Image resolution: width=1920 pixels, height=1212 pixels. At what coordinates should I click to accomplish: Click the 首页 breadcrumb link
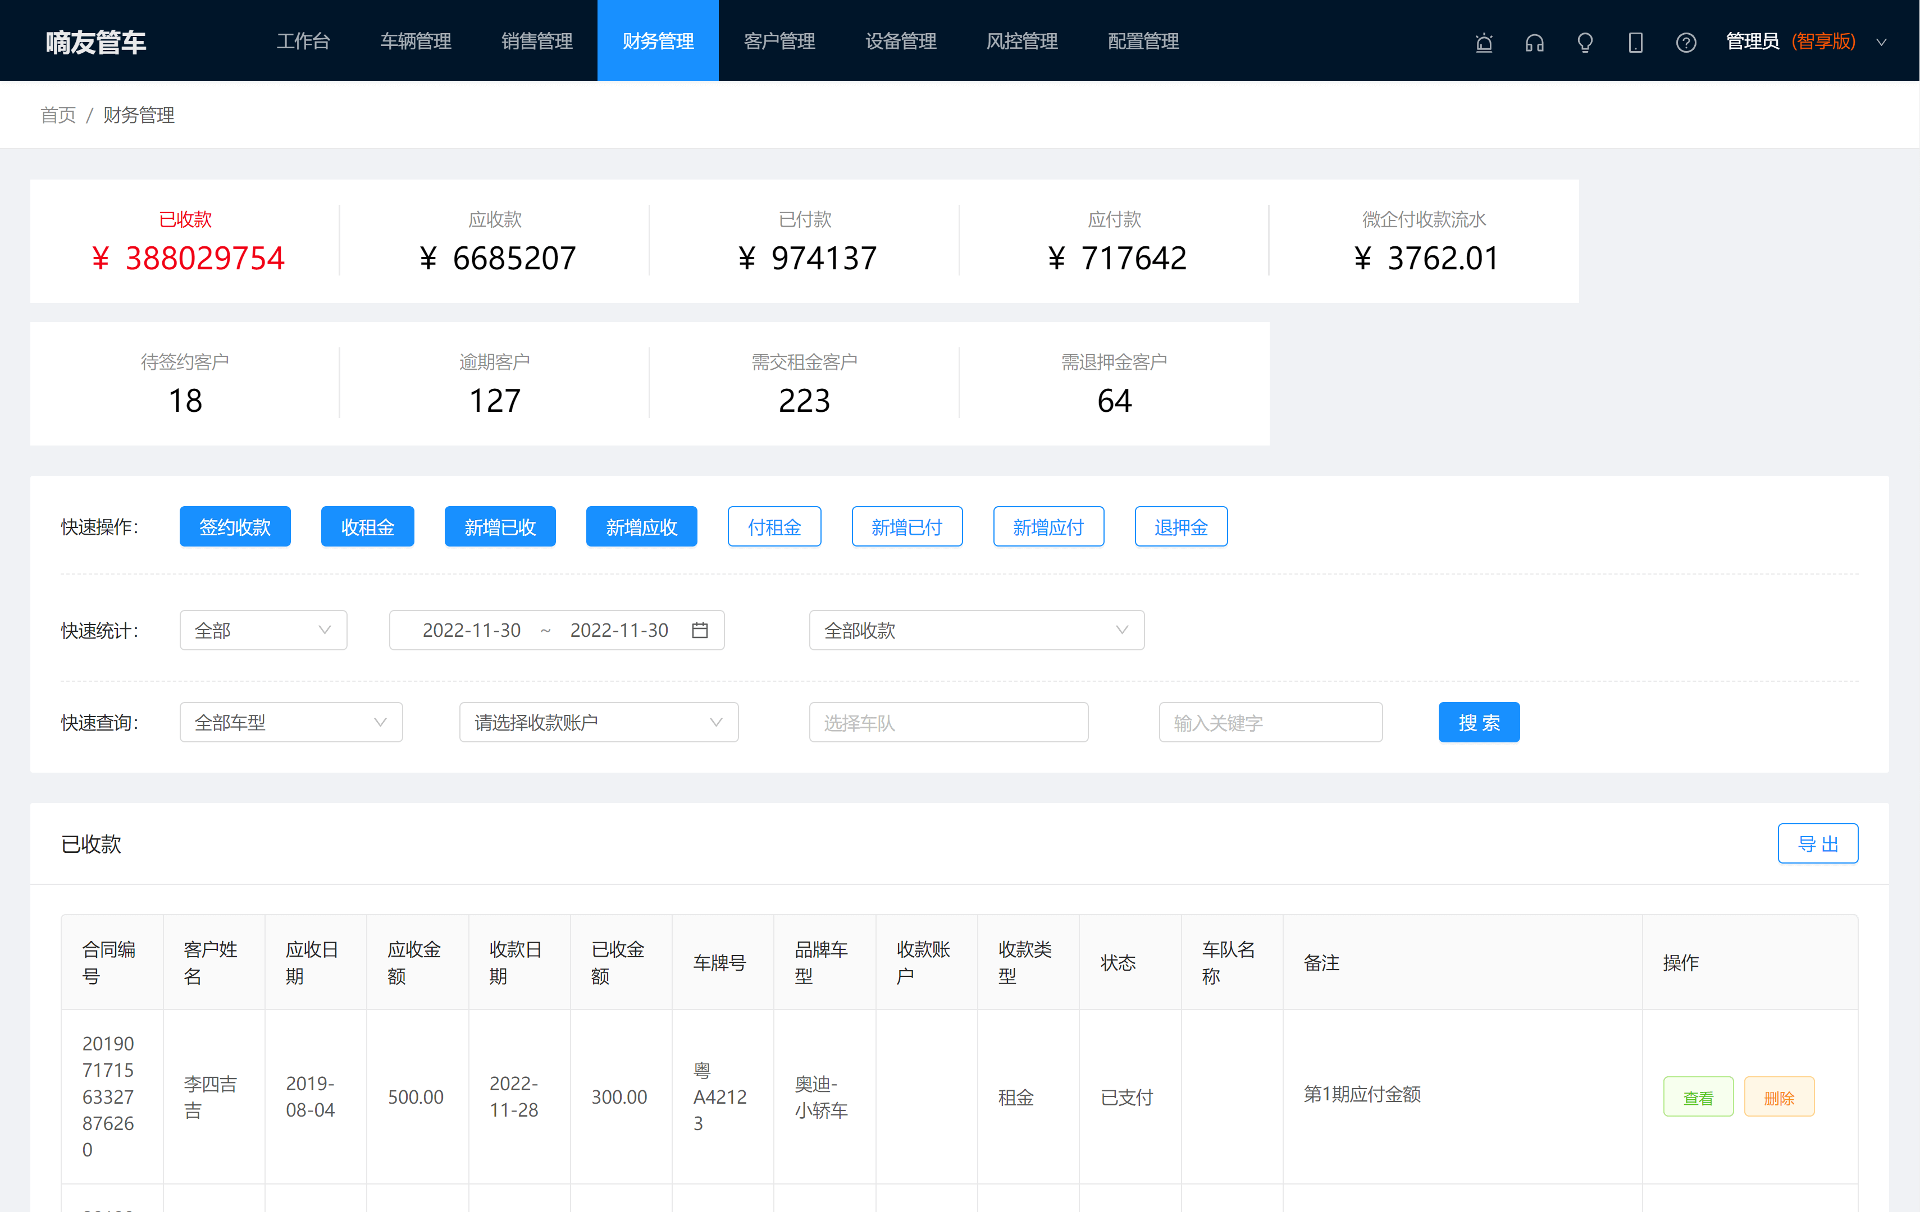(58, 114)
